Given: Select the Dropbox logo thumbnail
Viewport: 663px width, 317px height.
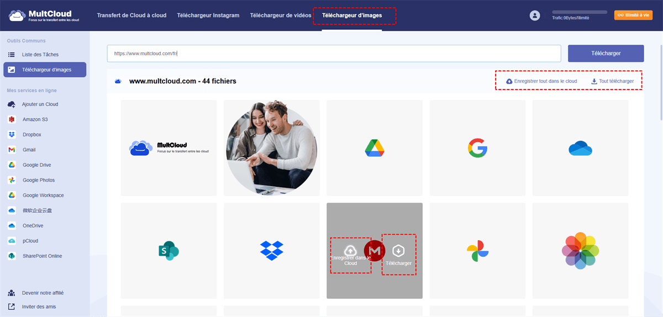Looking at the screenshot, I should [272, 251].
